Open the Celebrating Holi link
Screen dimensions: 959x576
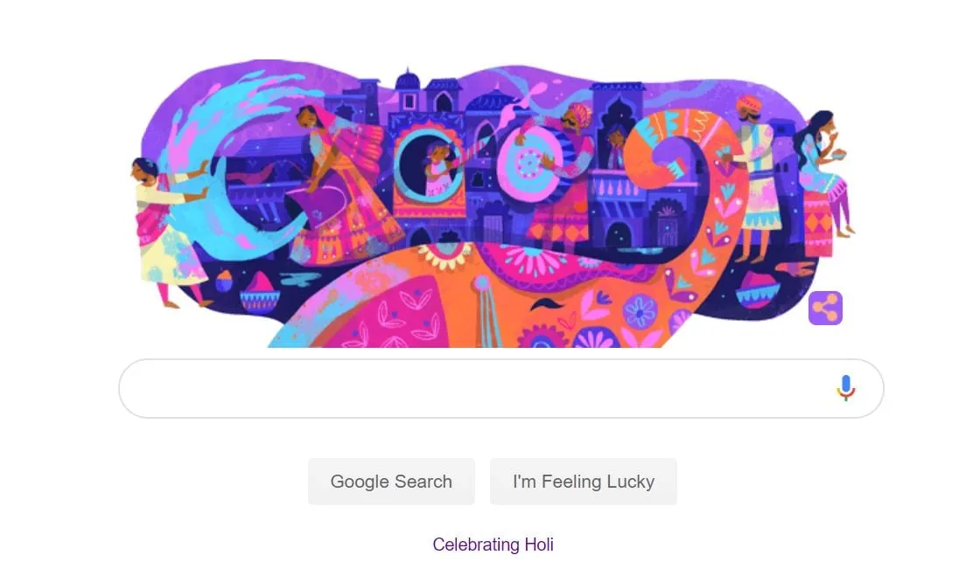(493, 545)
